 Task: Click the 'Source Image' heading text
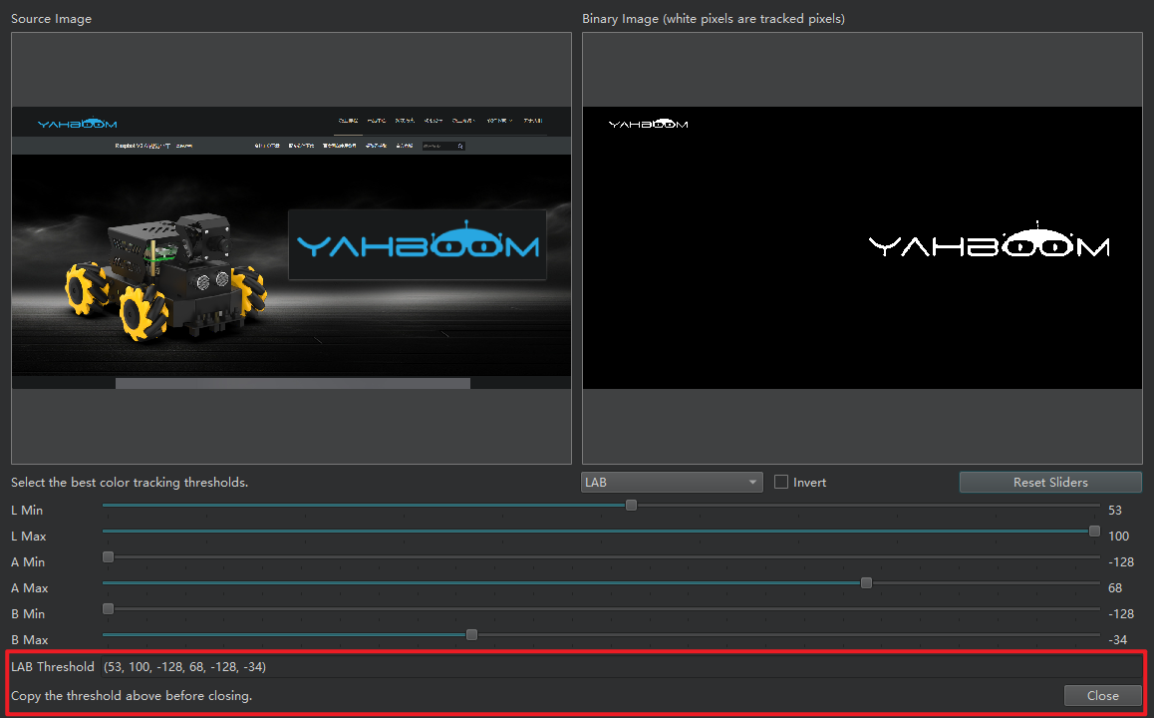coord(52,18)
